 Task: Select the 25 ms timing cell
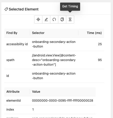(x=100, y=44)
